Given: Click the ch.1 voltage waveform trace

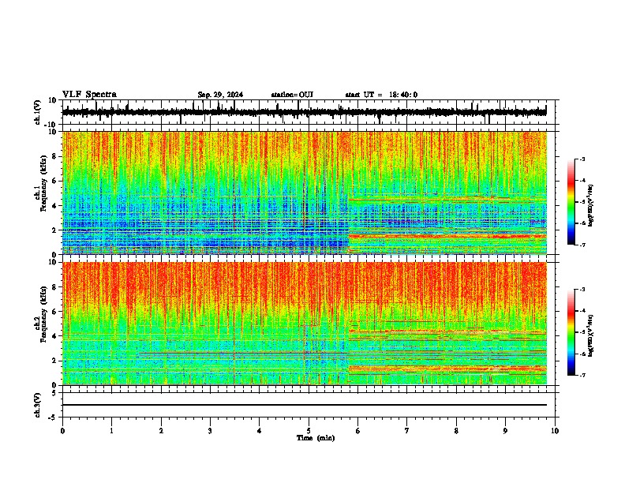Looking at the screenshot, I should click(304, 112).
